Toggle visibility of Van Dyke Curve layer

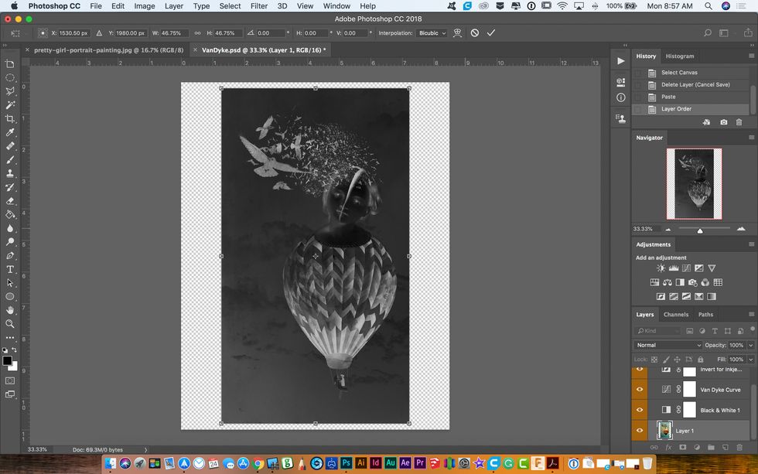point(640,390)
